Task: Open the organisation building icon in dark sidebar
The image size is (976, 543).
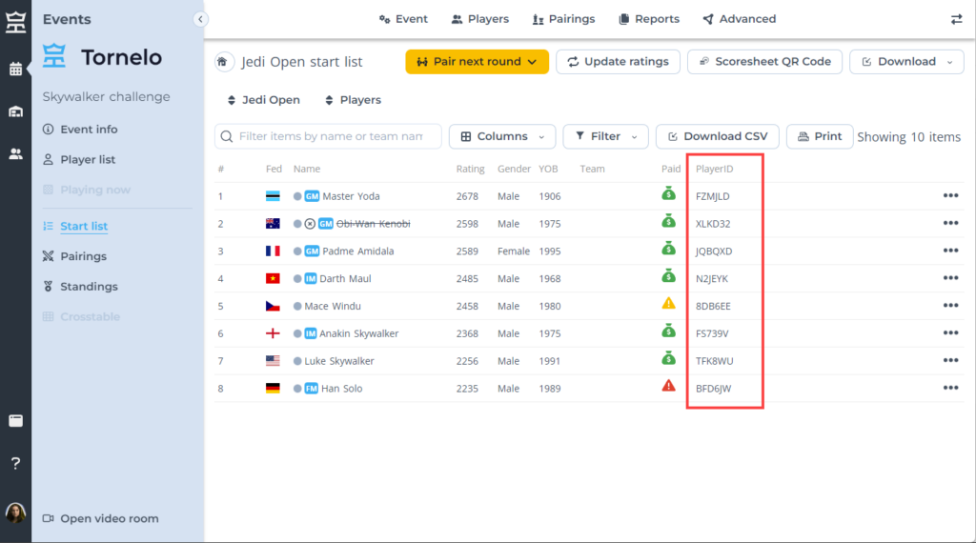Action: point(15,111)
